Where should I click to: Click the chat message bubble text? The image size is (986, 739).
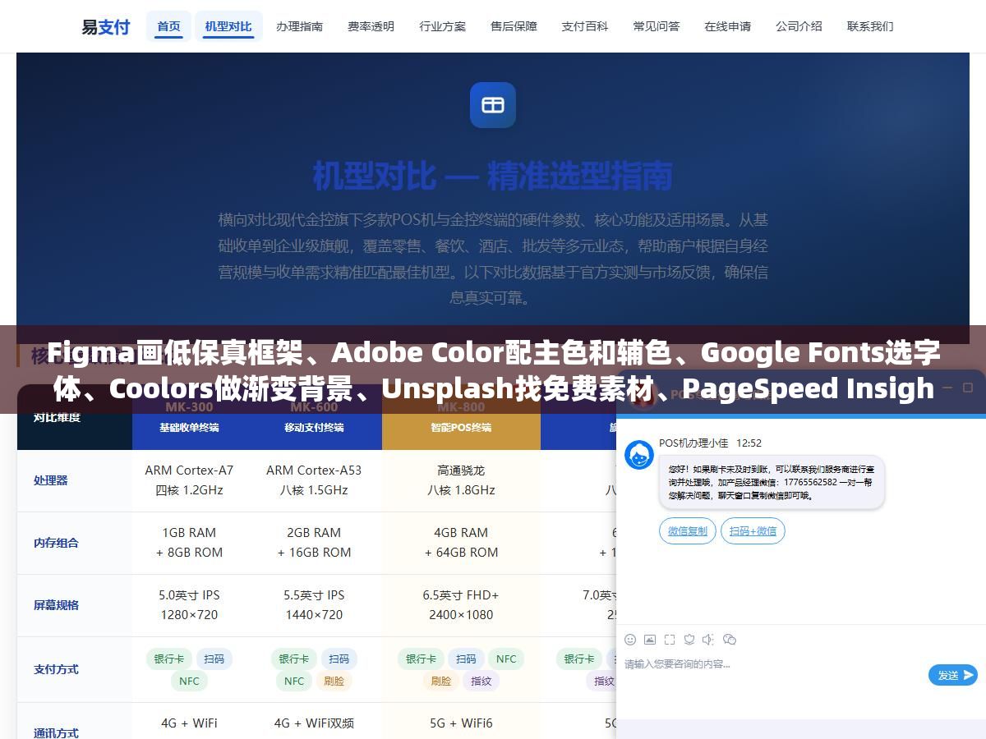[772, 482]
